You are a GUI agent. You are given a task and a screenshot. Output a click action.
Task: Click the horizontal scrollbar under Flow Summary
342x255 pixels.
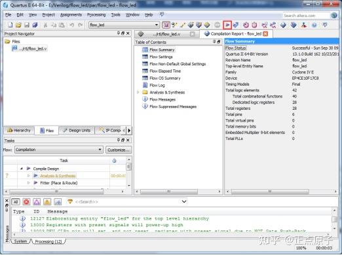[270, 192]
